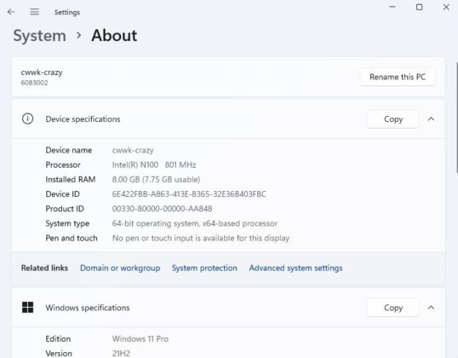This screenshot has height=358, width=458.
Task: Close the Settings window
Action: (x=446, y=7)
